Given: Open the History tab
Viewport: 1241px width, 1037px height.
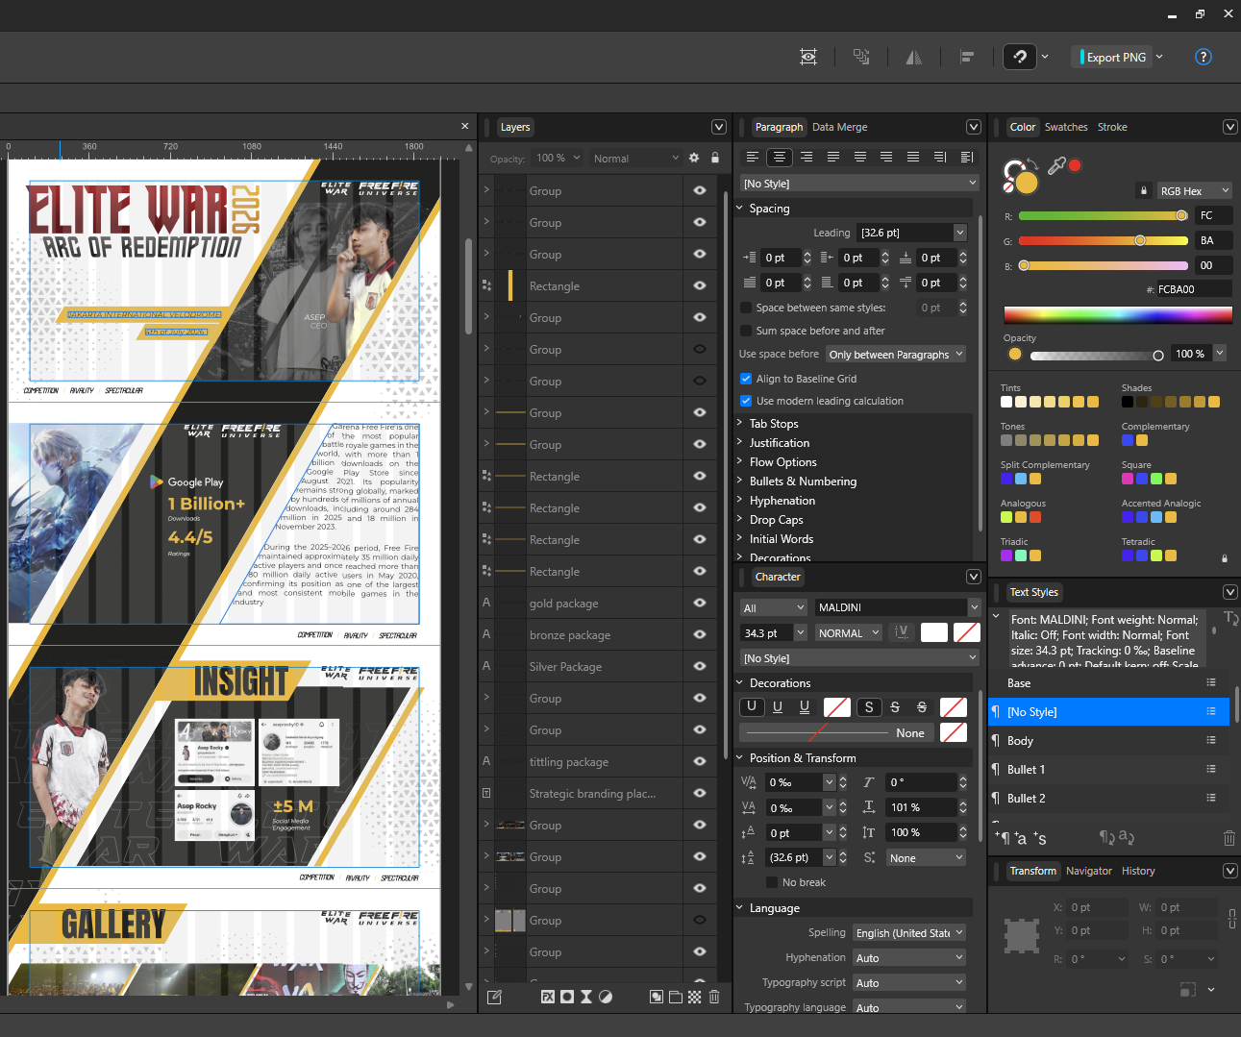Looking at the screenshot, I should pos(1138,871).
